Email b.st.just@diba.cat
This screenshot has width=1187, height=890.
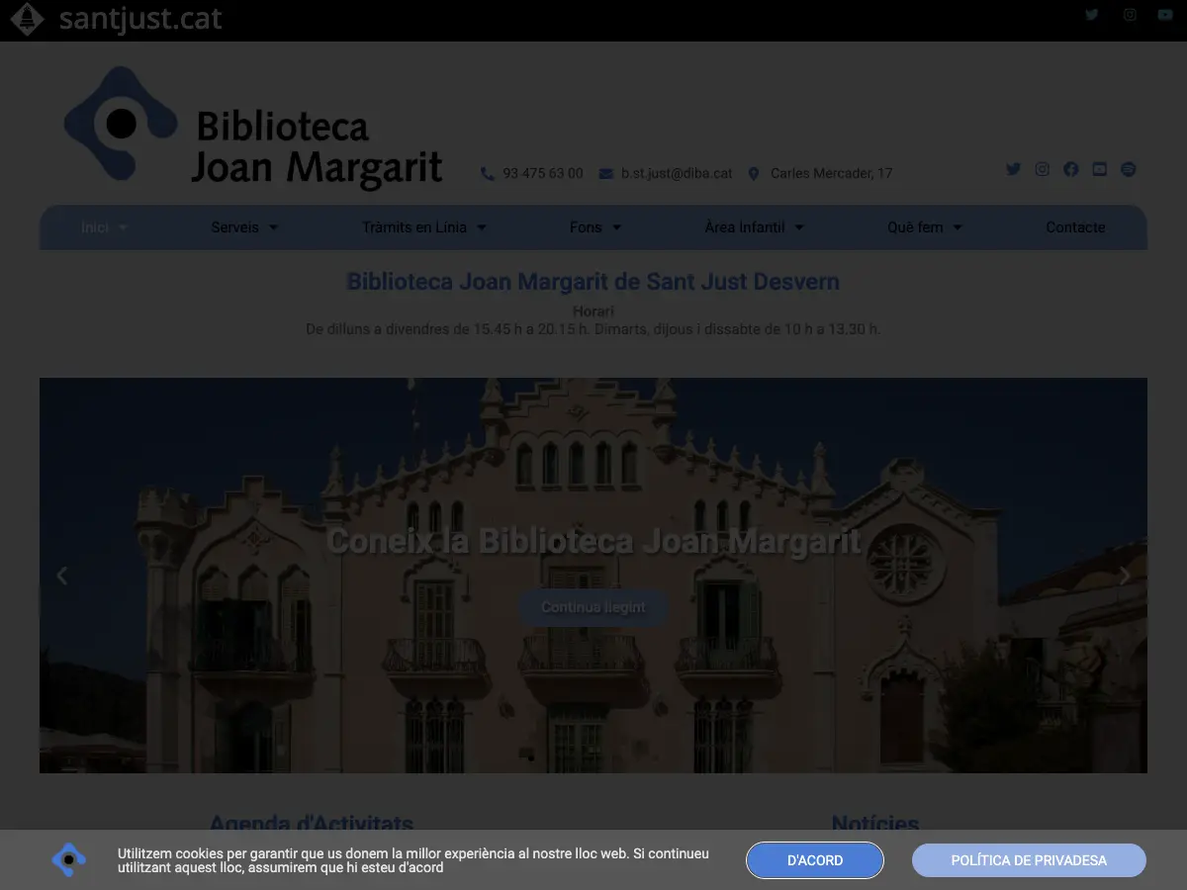click(x=677, y=174)
